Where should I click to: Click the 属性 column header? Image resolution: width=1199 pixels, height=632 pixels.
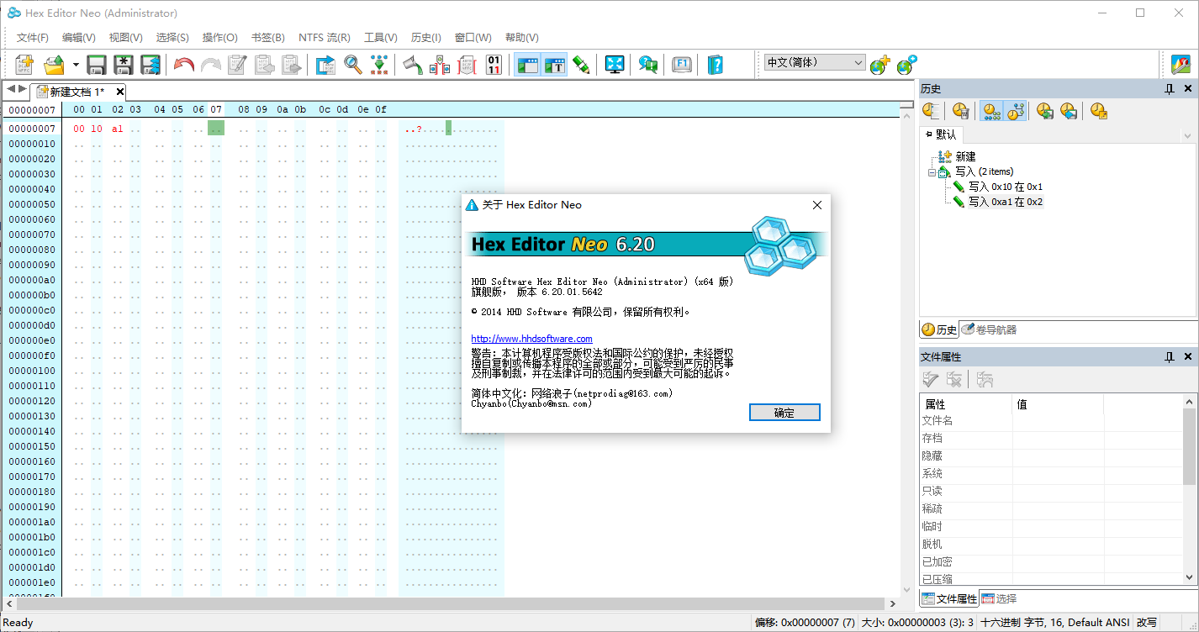pos(966,404)
